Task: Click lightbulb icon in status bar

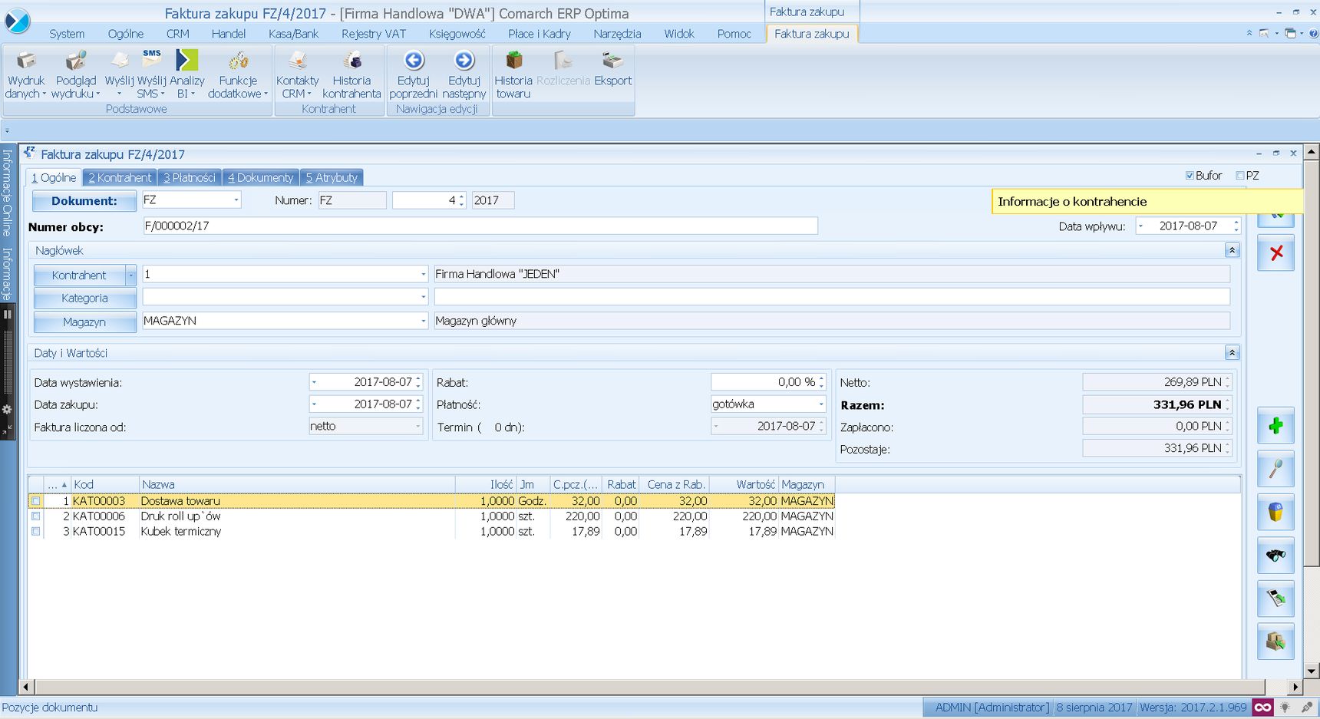Action: (x=1285, y=707)
